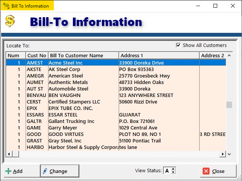Select the BEN VAUGHN customer row
This screenshot has width=242, height=181.
coord(116,95)
